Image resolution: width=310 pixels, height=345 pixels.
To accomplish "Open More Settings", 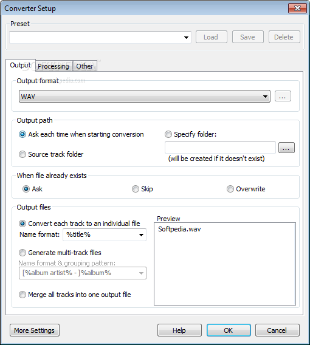I will 35,330.
